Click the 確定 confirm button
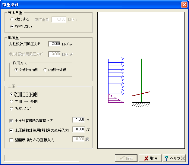Viewport: 189px width, 165px height. [x=126, y=158]
